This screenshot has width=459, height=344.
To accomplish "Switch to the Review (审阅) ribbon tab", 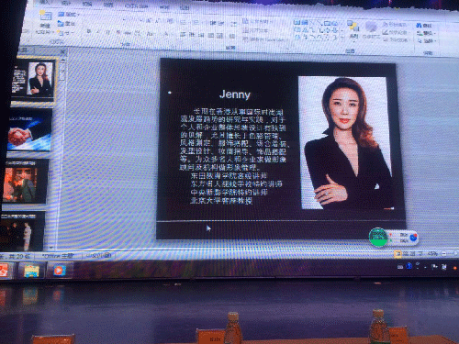I will (x=165, y=6).
